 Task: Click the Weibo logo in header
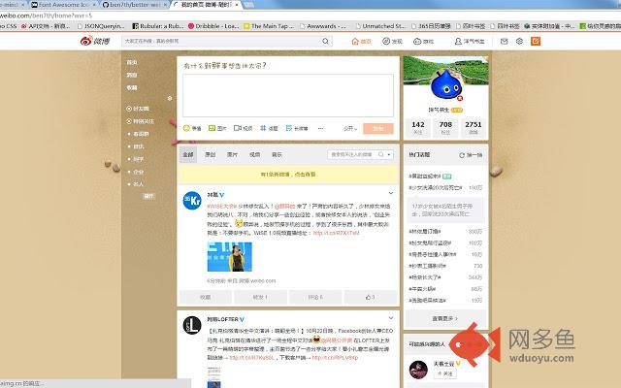pyautogui.click(x=95, y=41)
